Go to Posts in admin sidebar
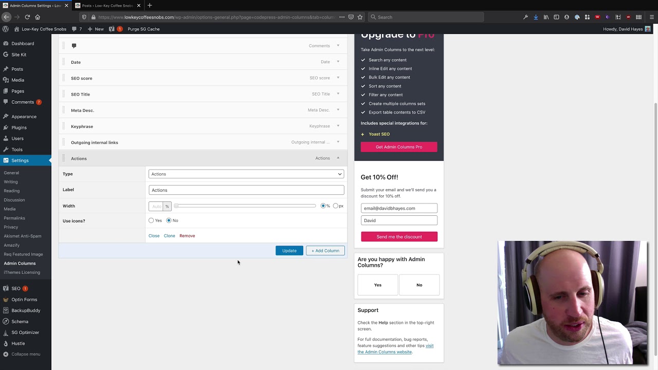Screen dimensions: 658x370 click(x=17, y=69)
